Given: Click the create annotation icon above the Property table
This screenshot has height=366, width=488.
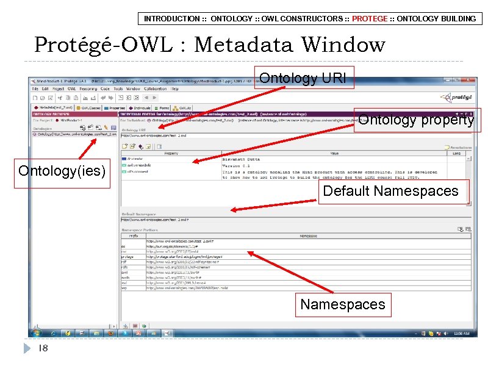Looking at the screenshot, I should pos(124,147).
